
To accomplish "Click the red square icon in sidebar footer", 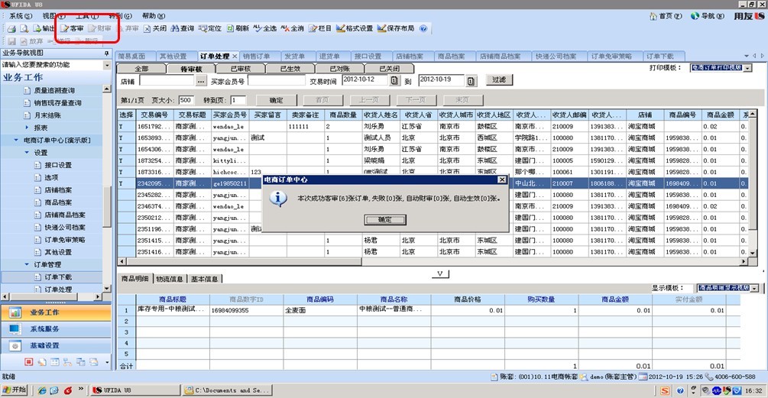I will pos(28,362).
